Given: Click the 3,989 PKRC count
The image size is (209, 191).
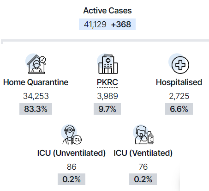Looking at the screenshot, I should (x=107, y=96).
